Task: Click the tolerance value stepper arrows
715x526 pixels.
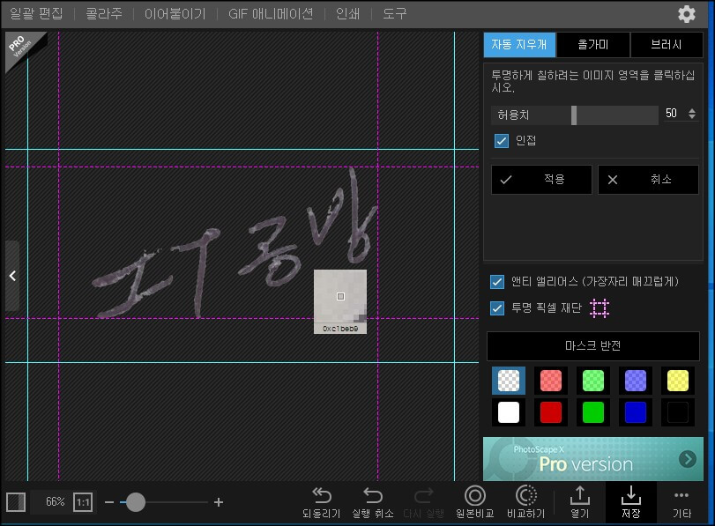Action: tap(692, 114)
